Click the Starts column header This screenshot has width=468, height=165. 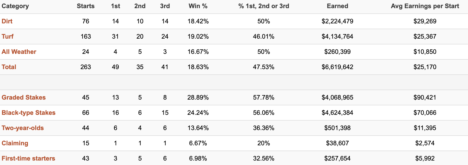(86, 6)
